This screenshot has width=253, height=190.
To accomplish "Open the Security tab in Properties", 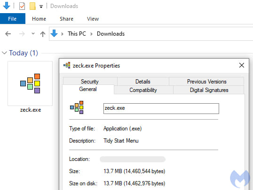I will (90, 81).
